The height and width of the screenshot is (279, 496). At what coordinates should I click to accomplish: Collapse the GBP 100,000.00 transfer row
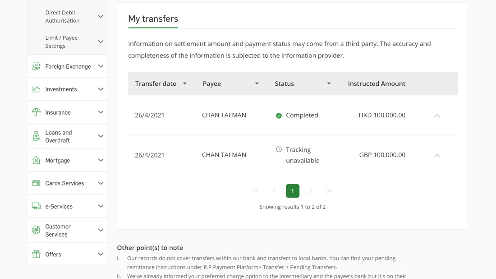coord(437,155)
